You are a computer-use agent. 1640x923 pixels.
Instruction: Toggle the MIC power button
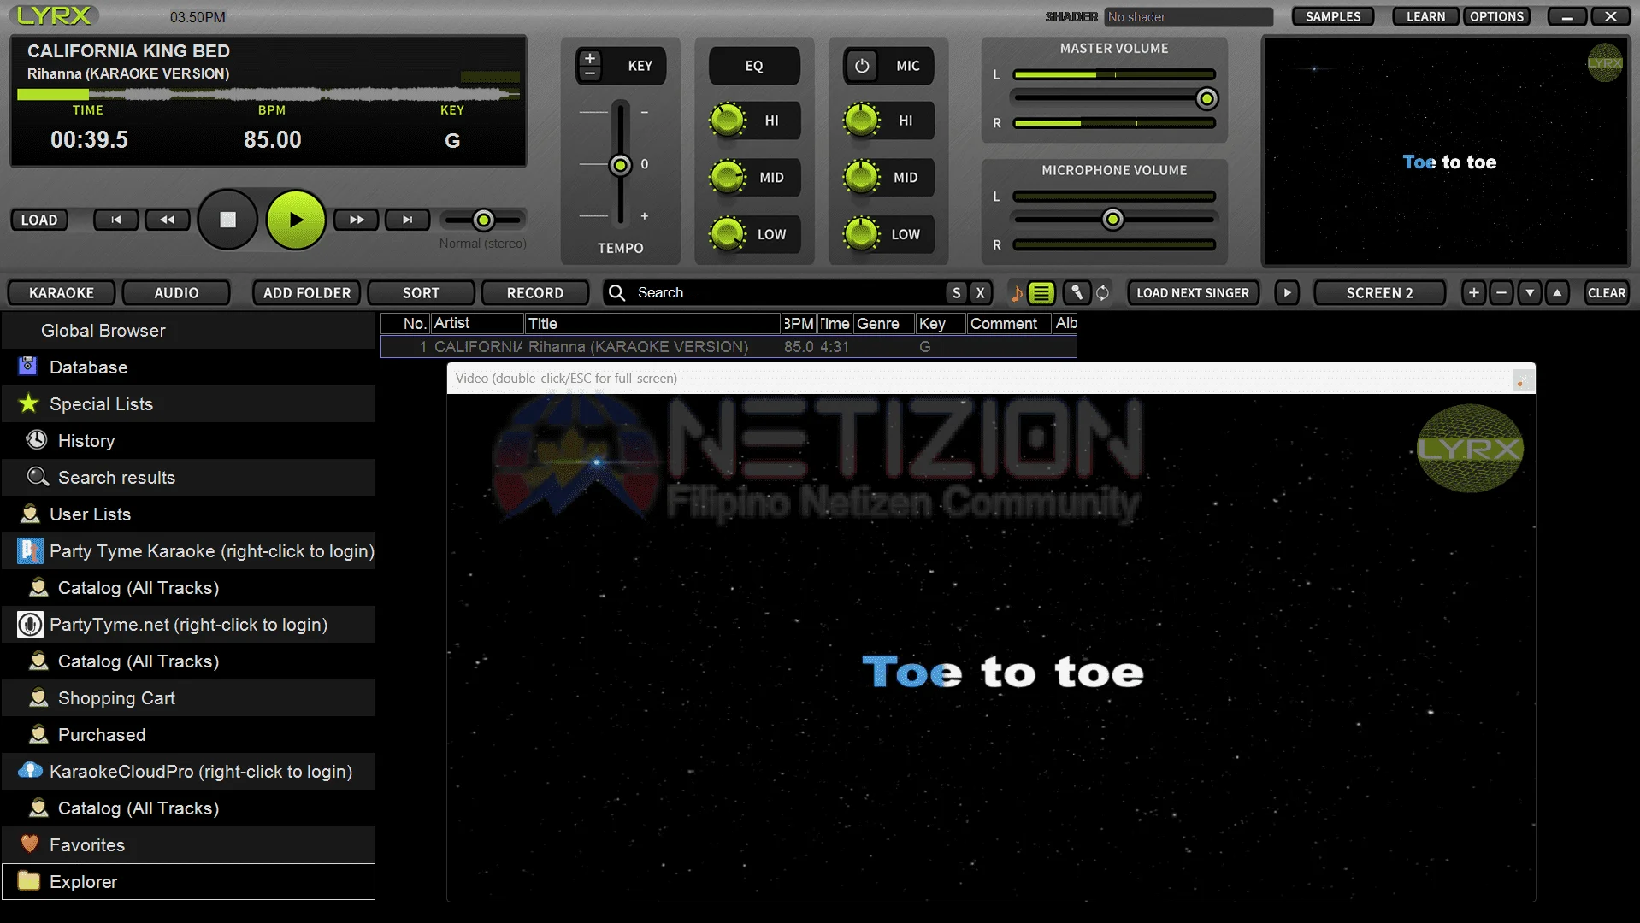(x=862, y=66)
